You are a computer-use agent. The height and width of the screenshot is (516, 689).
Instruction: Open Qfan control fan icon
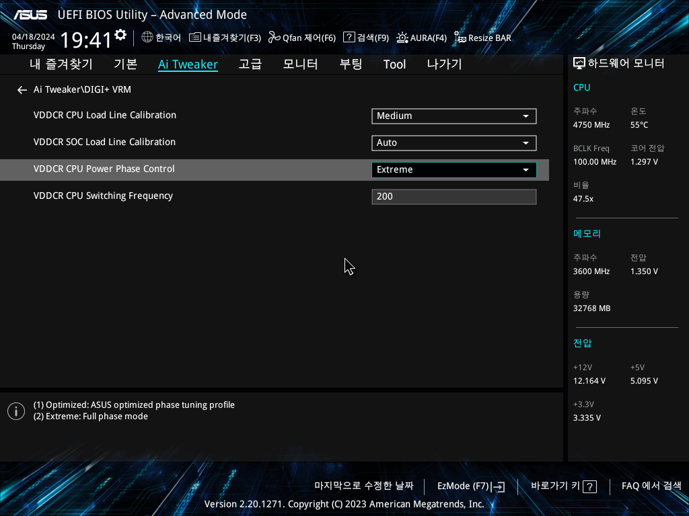275,38
